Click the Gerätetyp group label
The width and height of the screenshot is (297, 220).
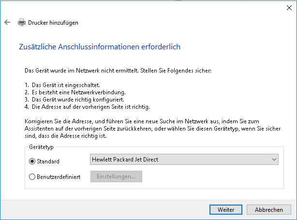click(41, 147)
